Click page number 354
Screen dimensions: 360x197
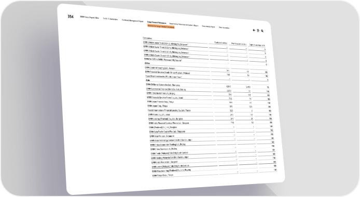pyautogui.click(x=71, y=16)
